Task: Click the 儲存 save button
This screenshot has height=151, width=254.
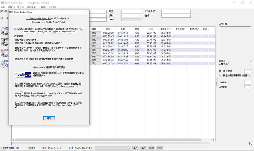Action: click(x=144, y=148)
